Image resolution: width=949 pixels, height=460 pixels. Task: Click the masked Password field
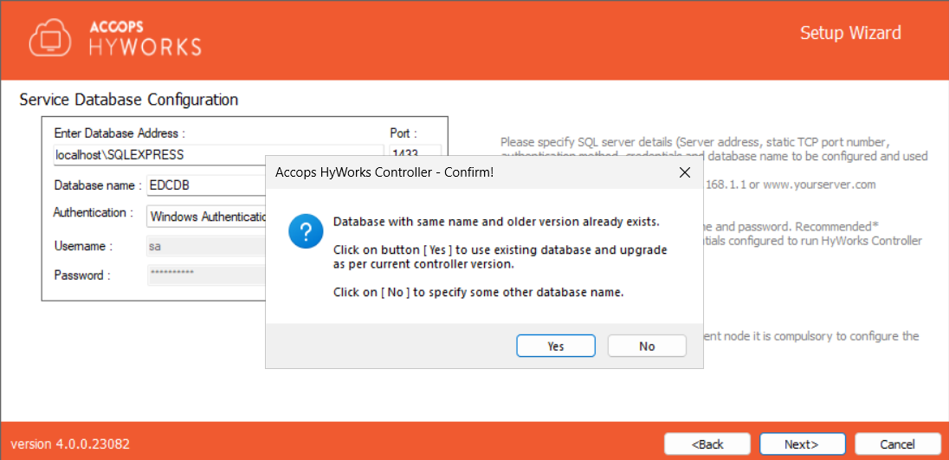click(x=204, y=275)
